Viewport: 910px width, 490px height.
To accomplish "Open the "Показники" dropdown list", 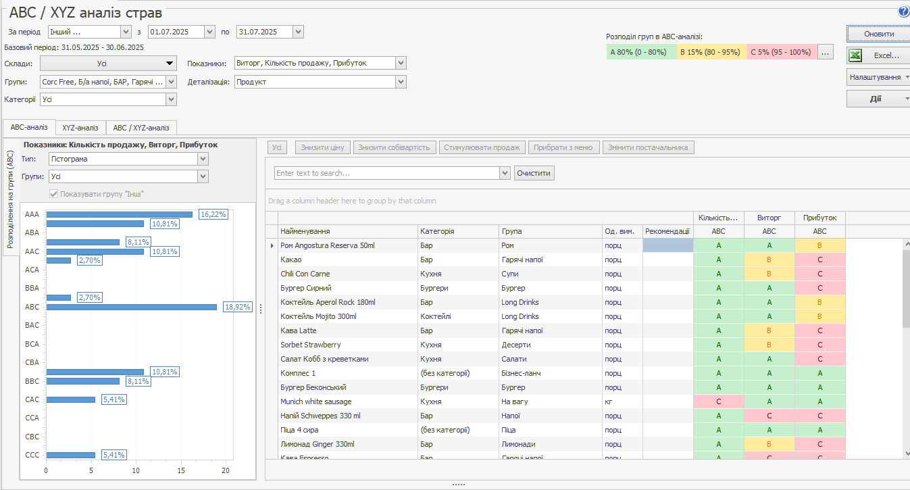I will point(401,63).
